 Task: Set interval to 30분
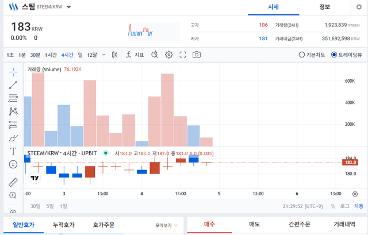35,55
